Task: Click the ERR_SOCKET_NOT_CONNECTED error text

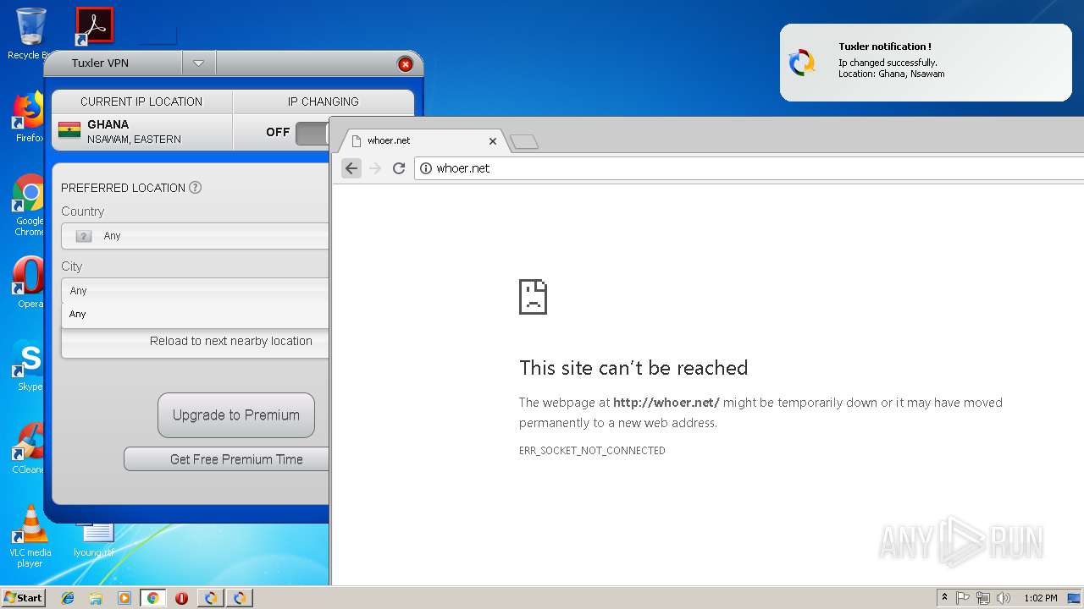Action: click(x=592, y=451)
